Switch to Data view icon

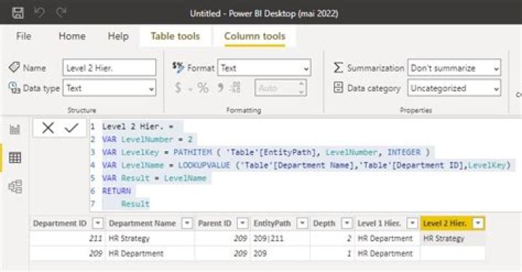pos(15,157)
